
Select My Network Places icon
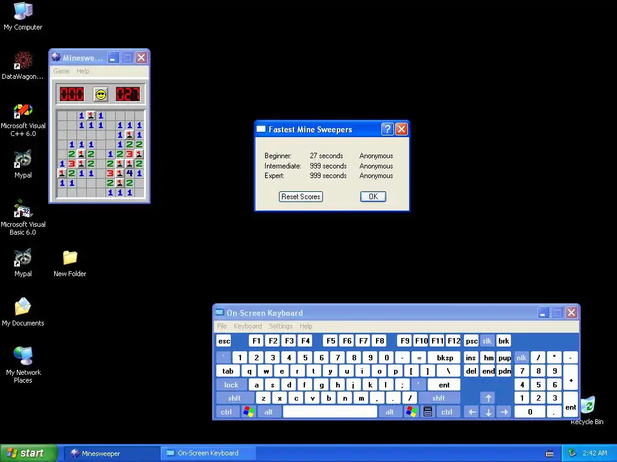pyautogui.click(x=23, y=365)
